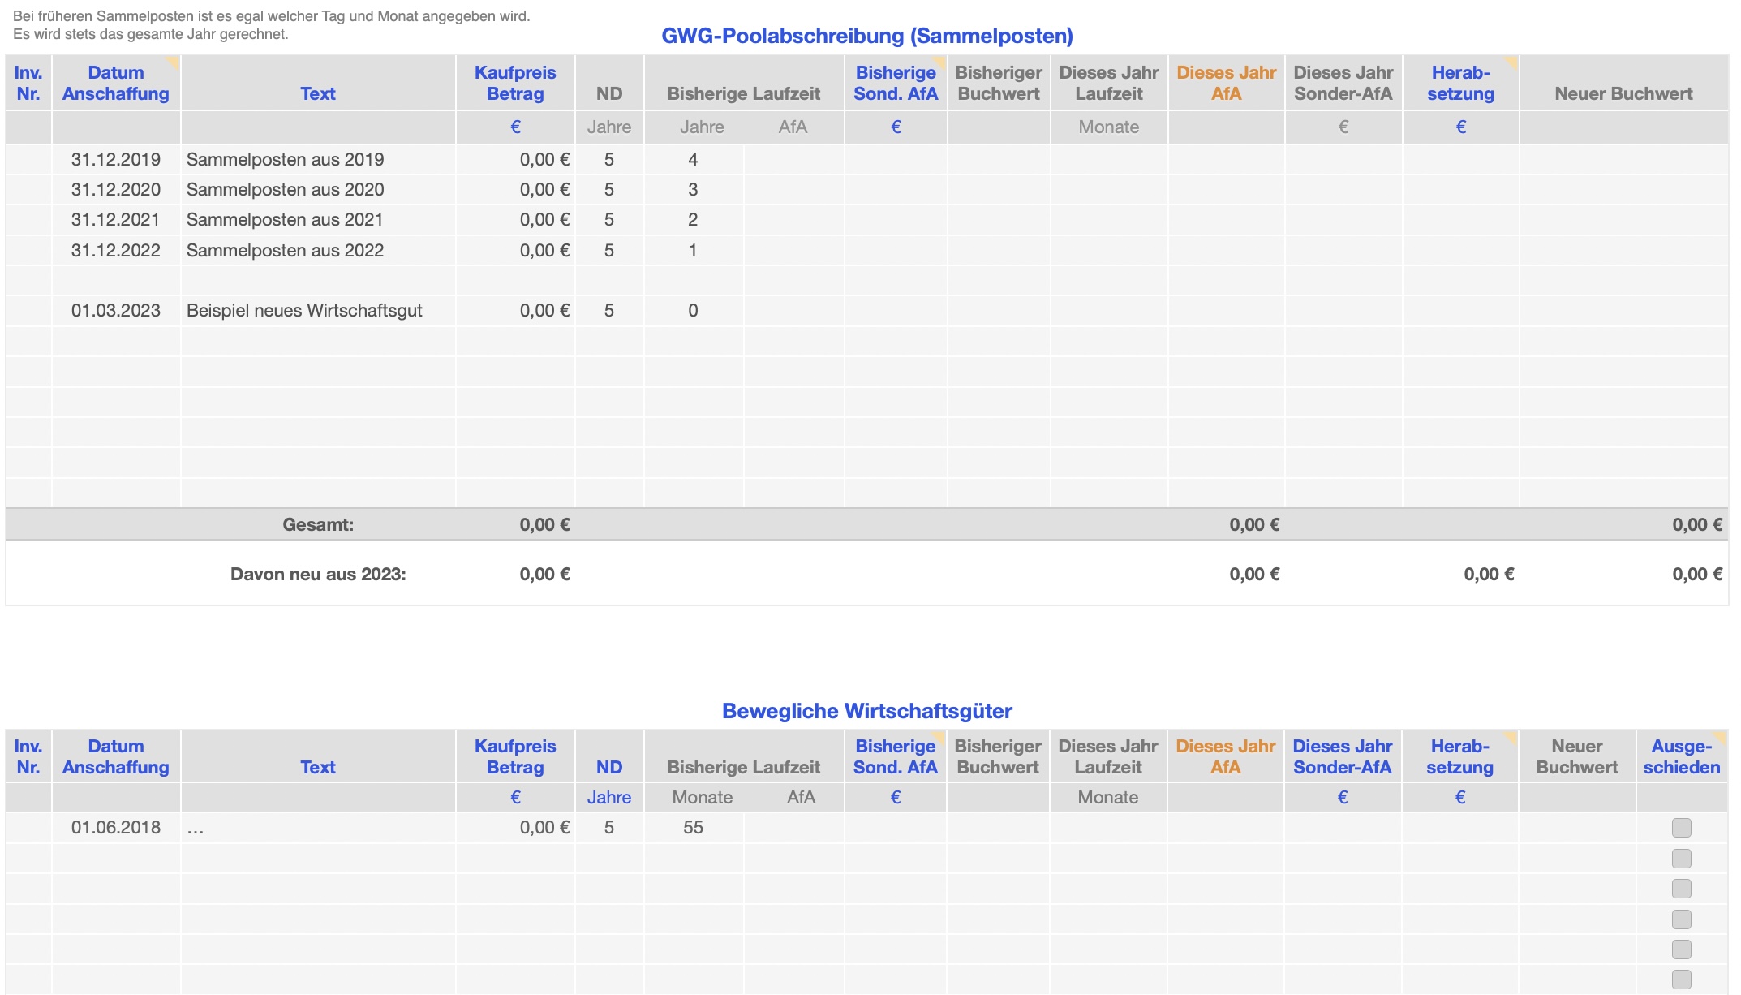Tick Ausgeschieden checkbox for the 01.06.2018 row
Viewport: 1741px width, 995px height.
pyautogui.click(x=1681, y=828)
